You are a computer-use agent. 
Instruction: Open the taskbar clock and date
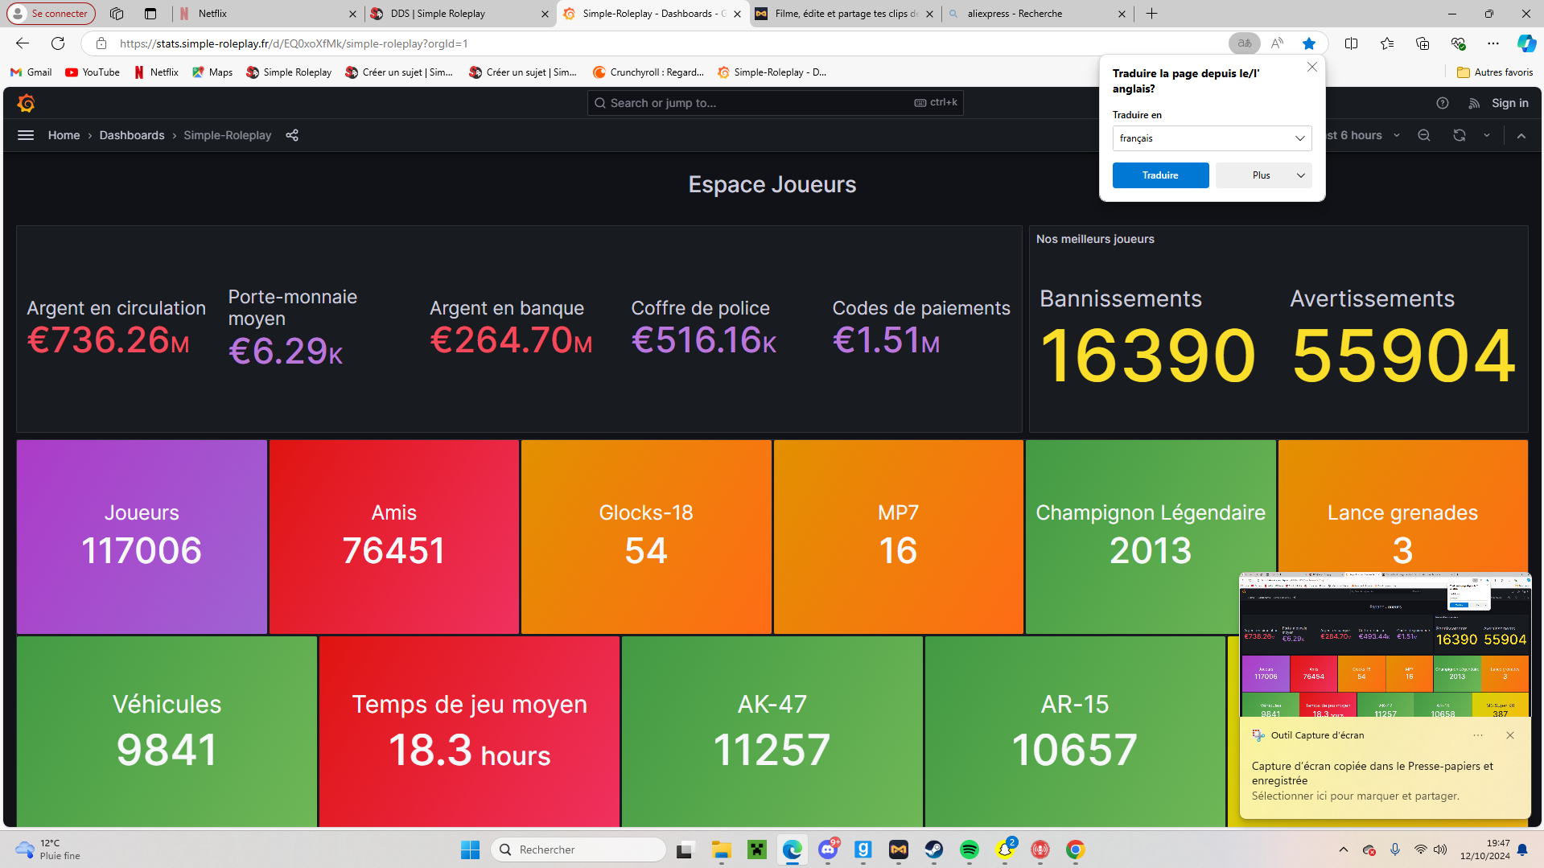coord(1484,849)
